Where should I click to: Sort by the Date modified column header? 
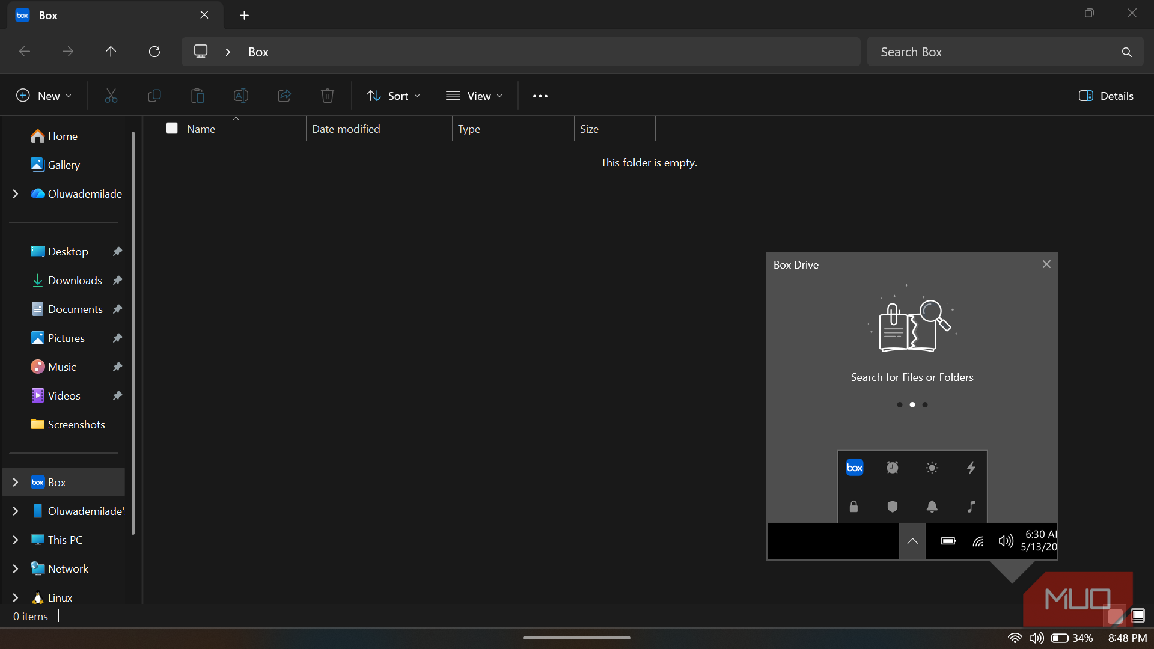(379, 129)
